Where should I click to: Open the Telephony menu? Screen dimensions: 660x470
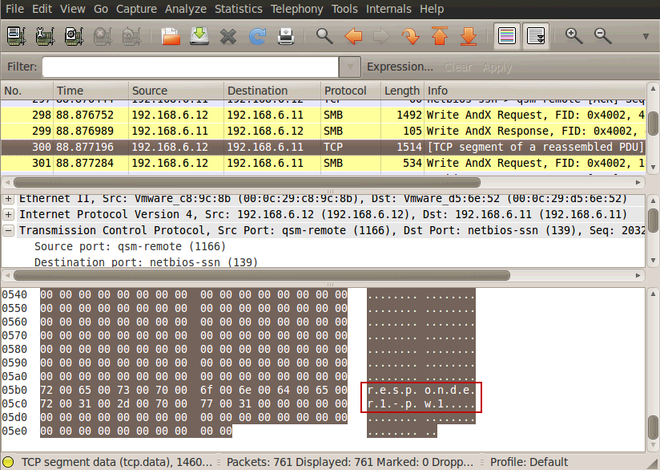tap(296, 9)
